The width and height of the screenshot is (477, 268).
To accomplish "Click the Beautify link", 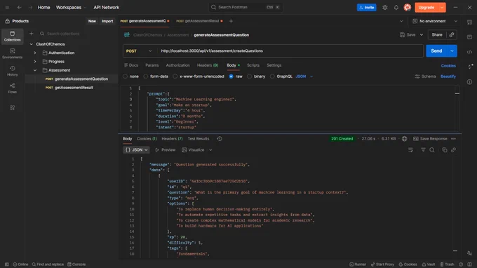I will [x=448, y=76].
